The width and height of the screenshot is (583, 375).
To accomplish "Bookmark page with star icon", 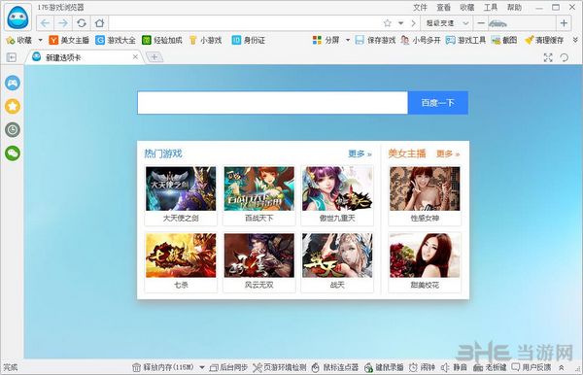I will [x=388, y=23].
